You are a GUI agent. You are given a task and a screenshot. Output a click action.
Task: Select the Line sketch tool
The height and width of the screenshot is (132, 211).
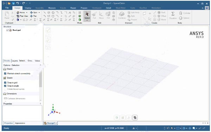tap(45, 13)
